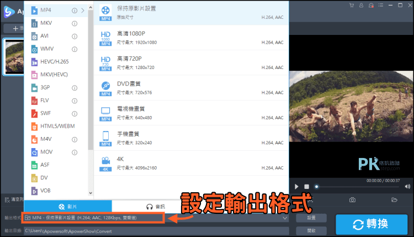Mute the preview volume speaker
This screenshot has width=414, height=237.
pos(407,187)
